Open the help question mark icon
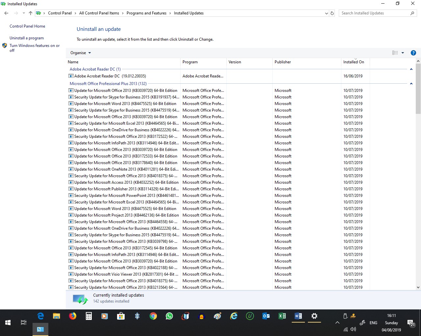421x336 pixels. (x=413, y=53)
